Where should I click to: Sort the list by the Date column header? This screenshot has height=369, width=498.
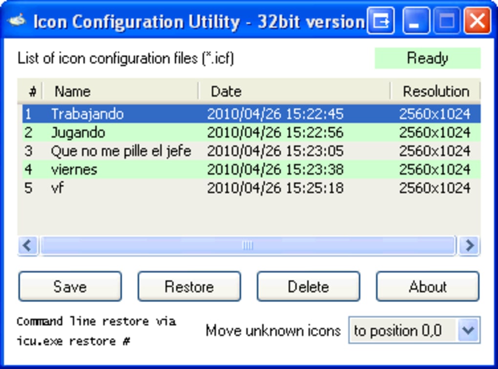226,91
